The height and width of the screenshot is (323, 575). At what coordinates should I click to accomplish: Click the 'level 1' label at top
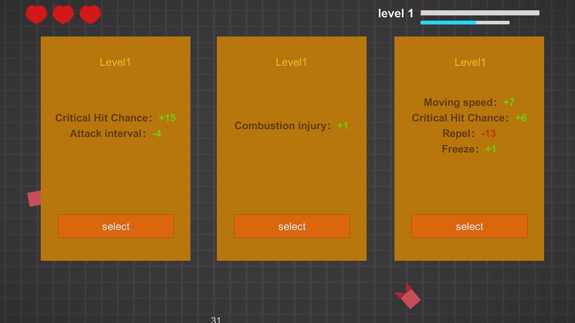(395, 13)
